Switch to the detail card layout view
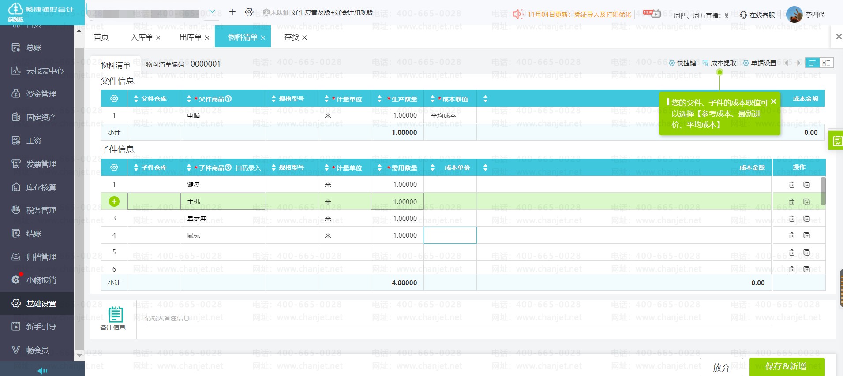This screenshot has height=376, width=843. 826,63
